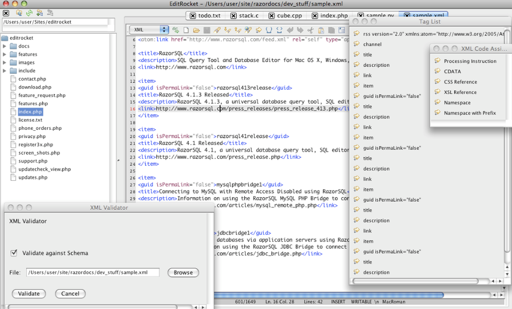Image resolution: width=512 pixels, height=309 pixels.
Task: Click the scissors cut icon
Action: click(x=311, y=30)
